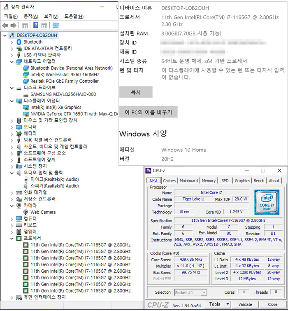
Task: Expand the Bluetooth category arrow
Action: [x=12, y=42]
